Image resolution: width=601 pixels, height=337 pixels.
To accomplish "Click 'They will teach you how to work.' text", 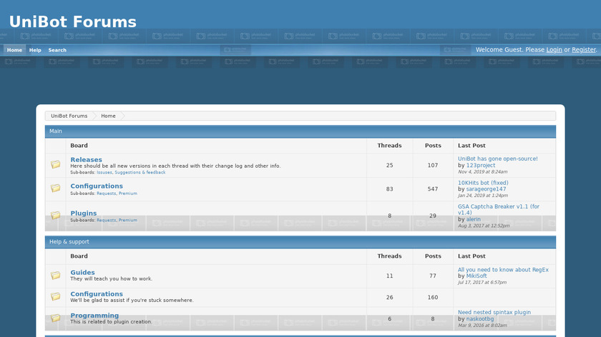I will [x=111, y=279].
